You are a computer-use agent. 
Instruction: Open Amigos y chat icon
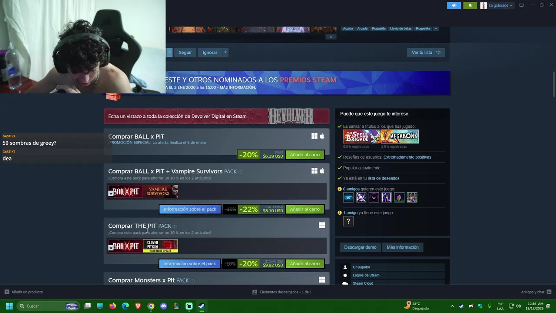click(549, 292)
